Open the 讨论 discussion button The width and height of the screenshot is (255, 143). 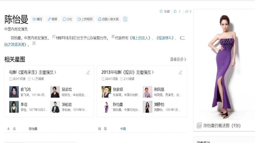tap(67, 19)
